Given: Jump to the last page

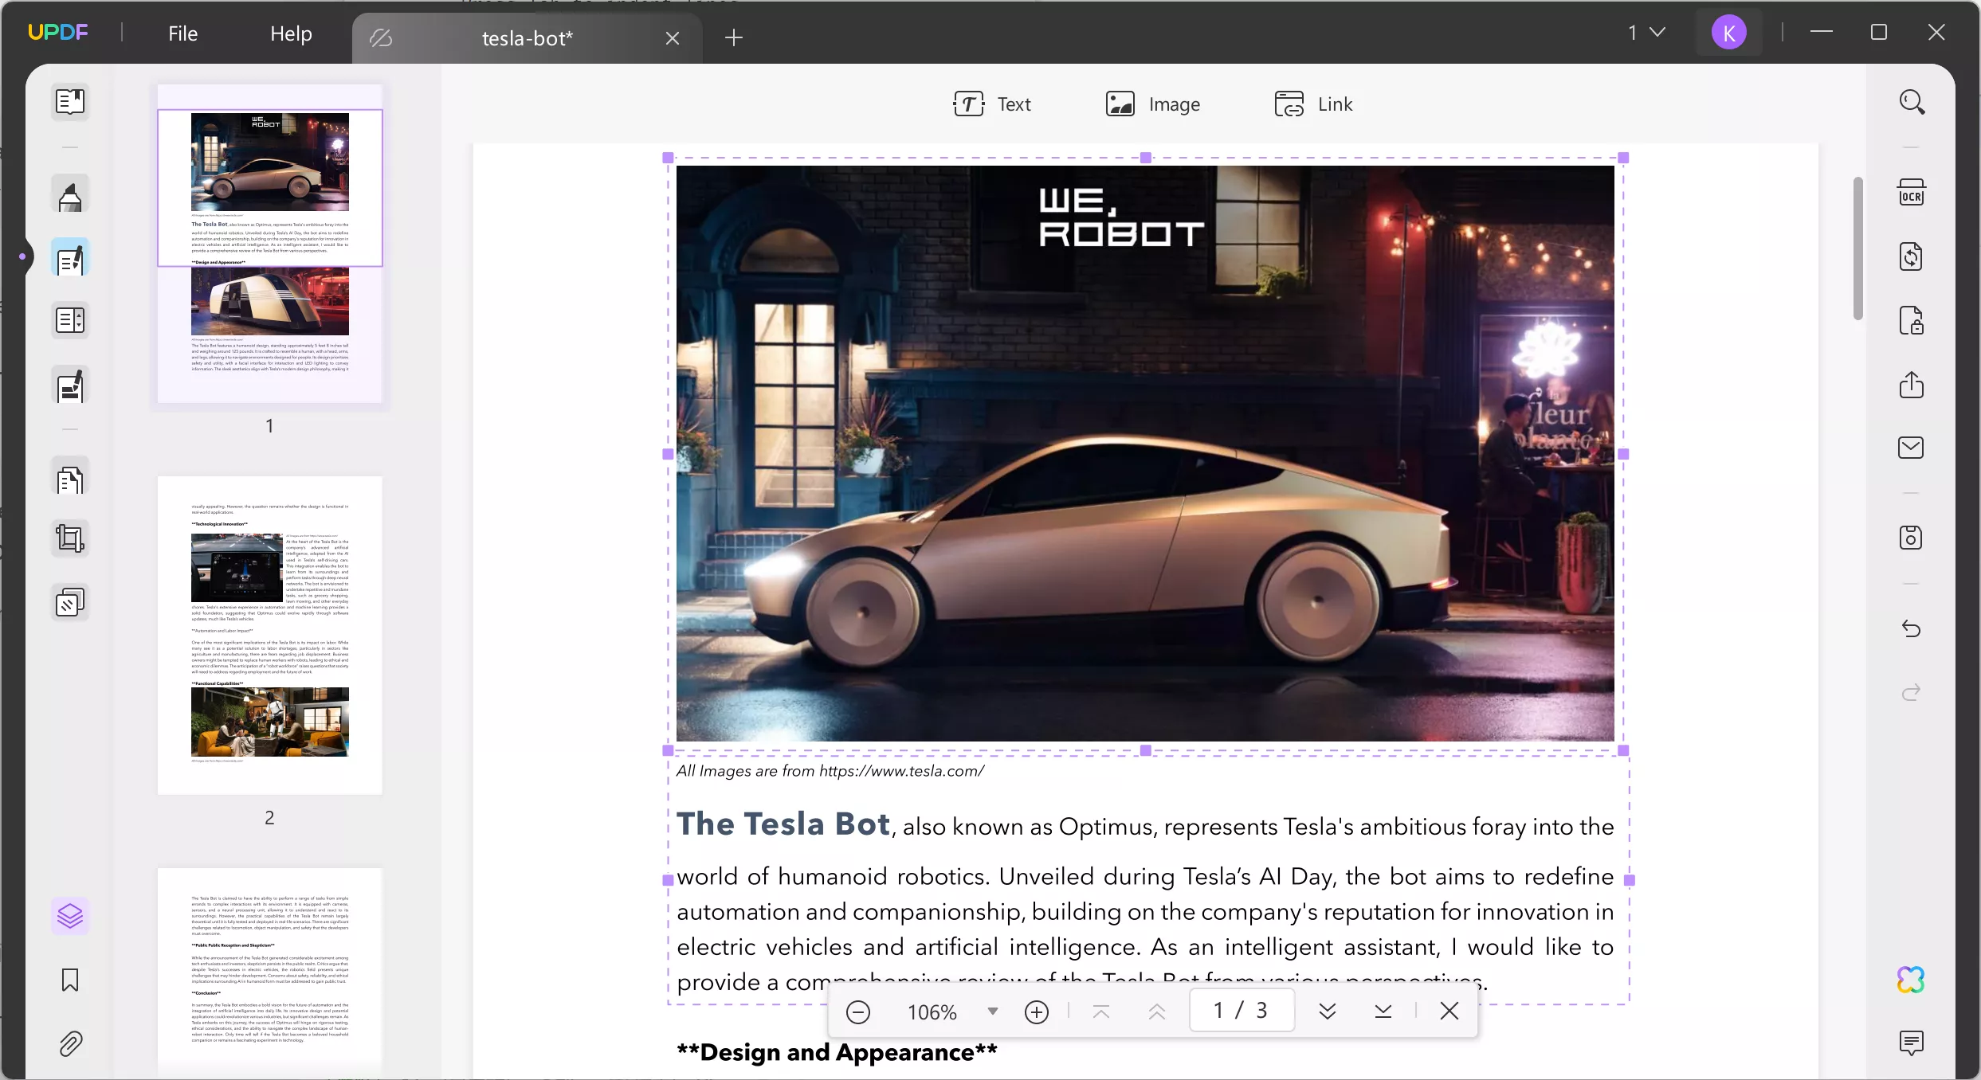Looking at the screenshot, I should (1383, 1012).
